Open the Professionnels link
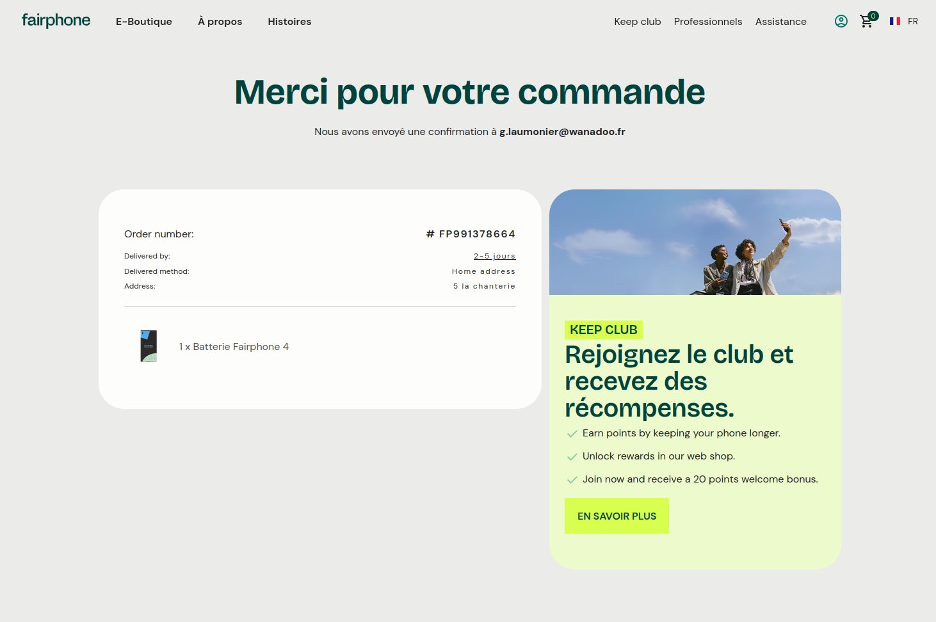Viewport: 936px width, 622px height. click(x=707, y=22)
